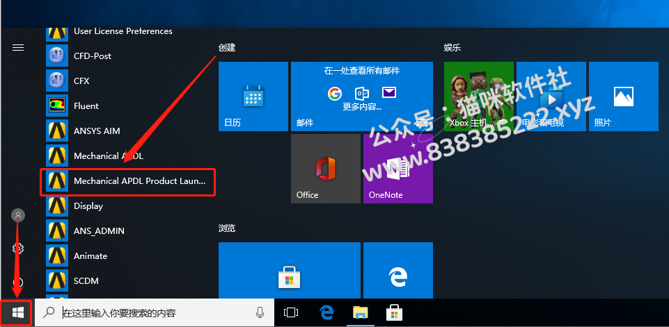This screenshot has width=669, height=327.
Task: Open the Edge browser tile
Action: (x=398, y=270)
